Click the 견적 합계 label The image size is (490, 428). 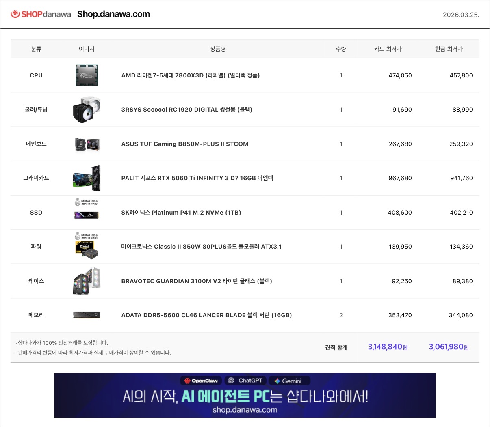point(336,347)
